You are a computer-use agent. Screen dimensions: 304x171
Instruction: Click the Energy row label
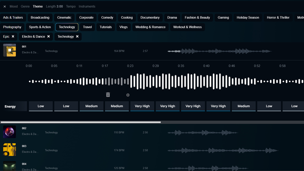(x=10, y=107)
